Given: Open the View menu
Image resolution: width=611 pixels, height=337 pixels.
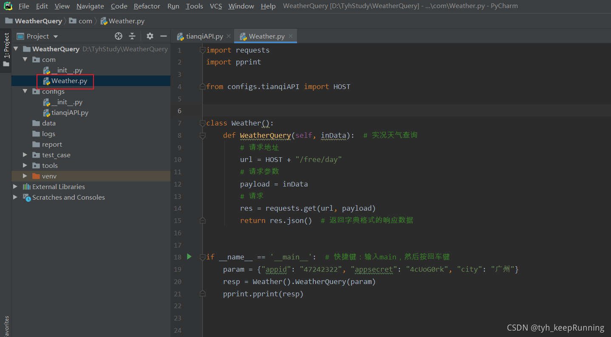Looking at the screenshot, I should (62, 6).
